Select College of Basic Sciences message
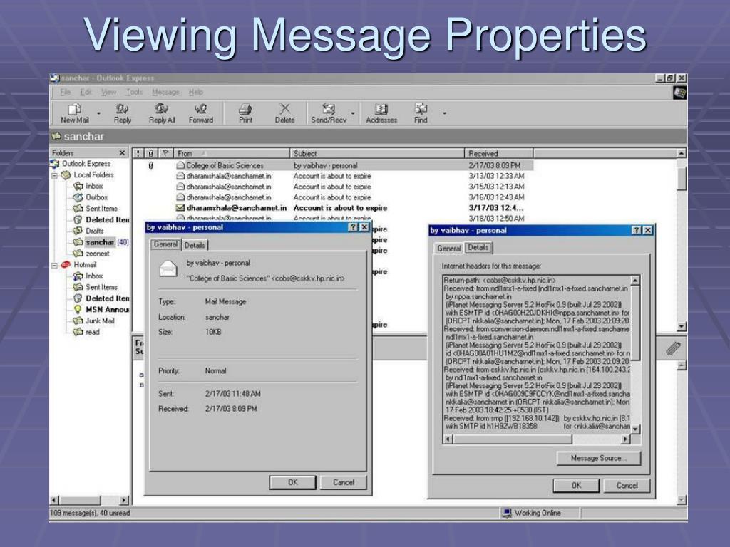This screenshot has height=547, width=730. pyautogui.click(x=333, y=165)
